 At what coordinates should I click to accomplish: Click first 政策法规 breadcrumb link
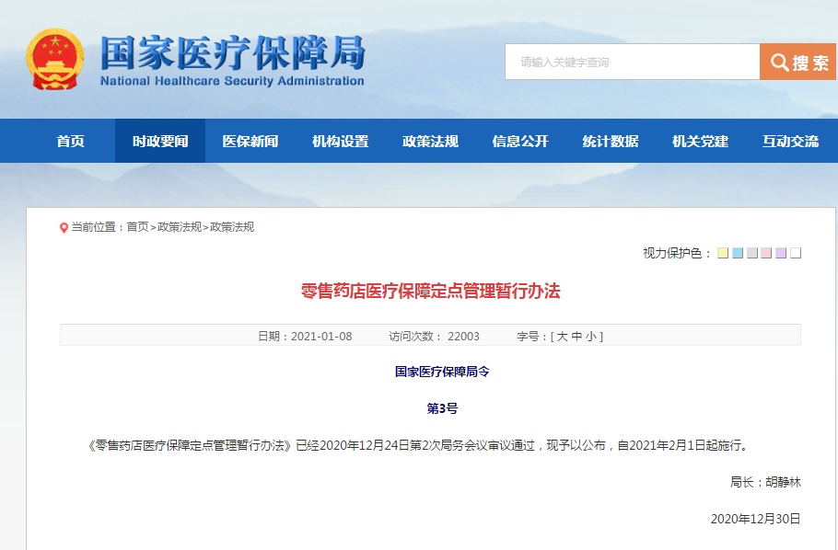click(180, 227)
